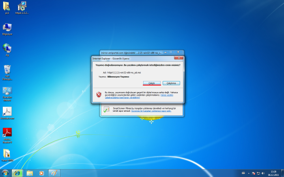
Task: Open the volume speaker icon in system tray
Action: pyautogui.click(x=263, y=173)
